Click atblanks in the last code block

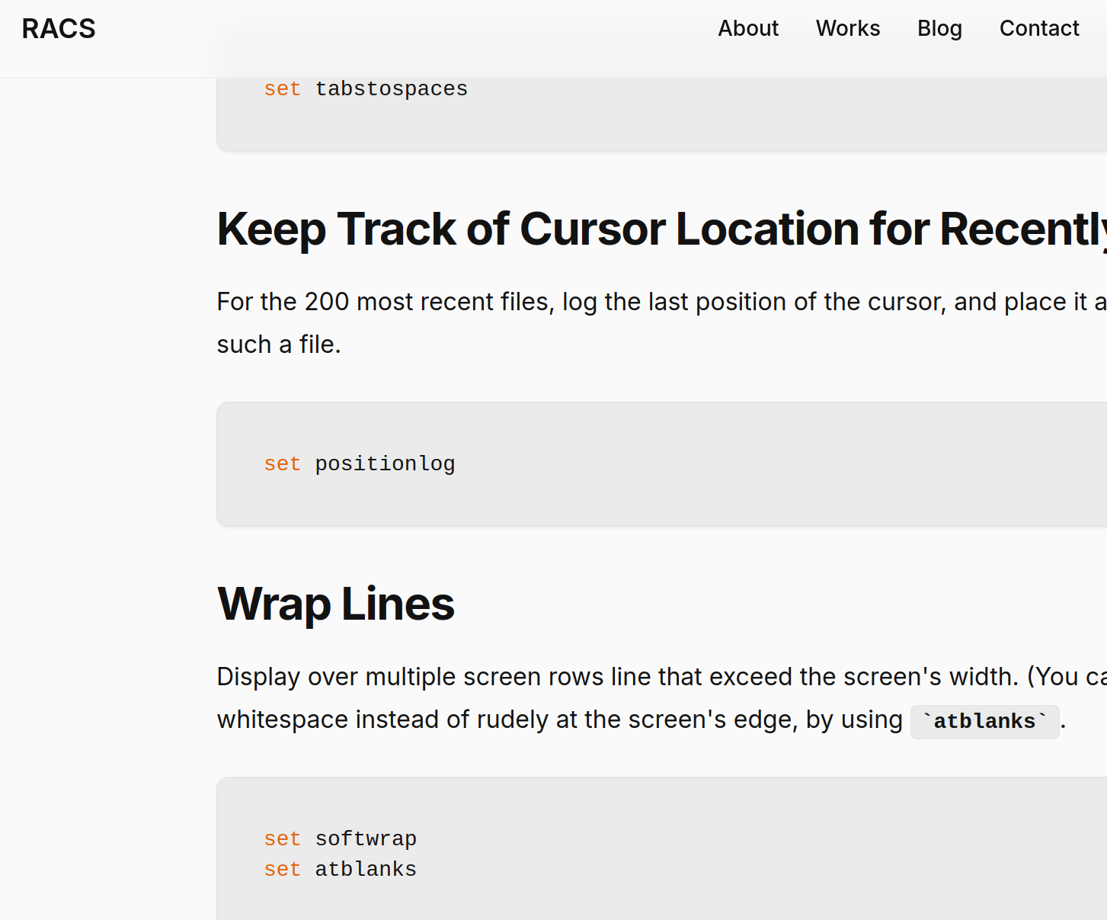(x=366, y=870)
